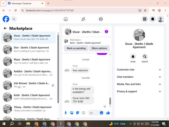
Task: Open Shantique conversation in list
Action: click(x=28, y=118)
